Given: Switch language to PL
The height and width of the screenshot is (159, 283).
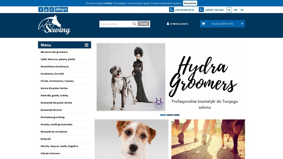Looking at the screenshot, I should (229, 10).
